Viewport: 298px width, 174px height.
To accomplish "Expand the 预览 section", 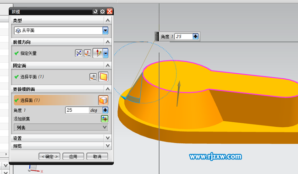I will coord(108,146).
